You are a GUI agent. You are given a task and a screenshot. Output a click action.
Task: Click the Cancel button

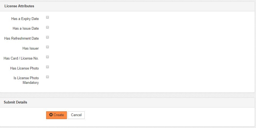pos(76,115)
